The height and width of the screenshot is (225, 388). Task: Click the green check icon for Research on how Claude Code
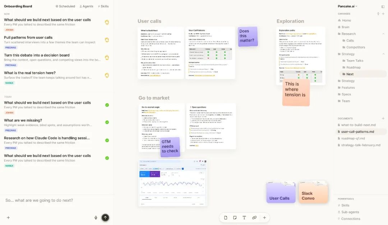[x=107, y=140]
